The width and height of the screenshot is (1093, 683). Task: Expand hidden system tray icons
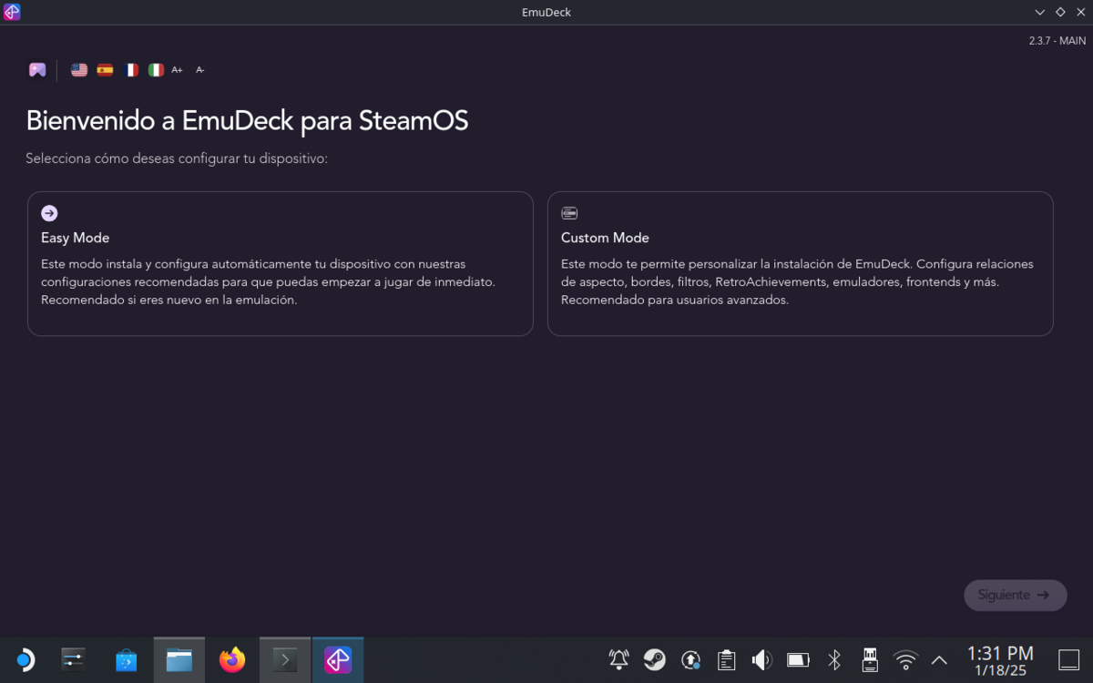[x=939, y=660]
